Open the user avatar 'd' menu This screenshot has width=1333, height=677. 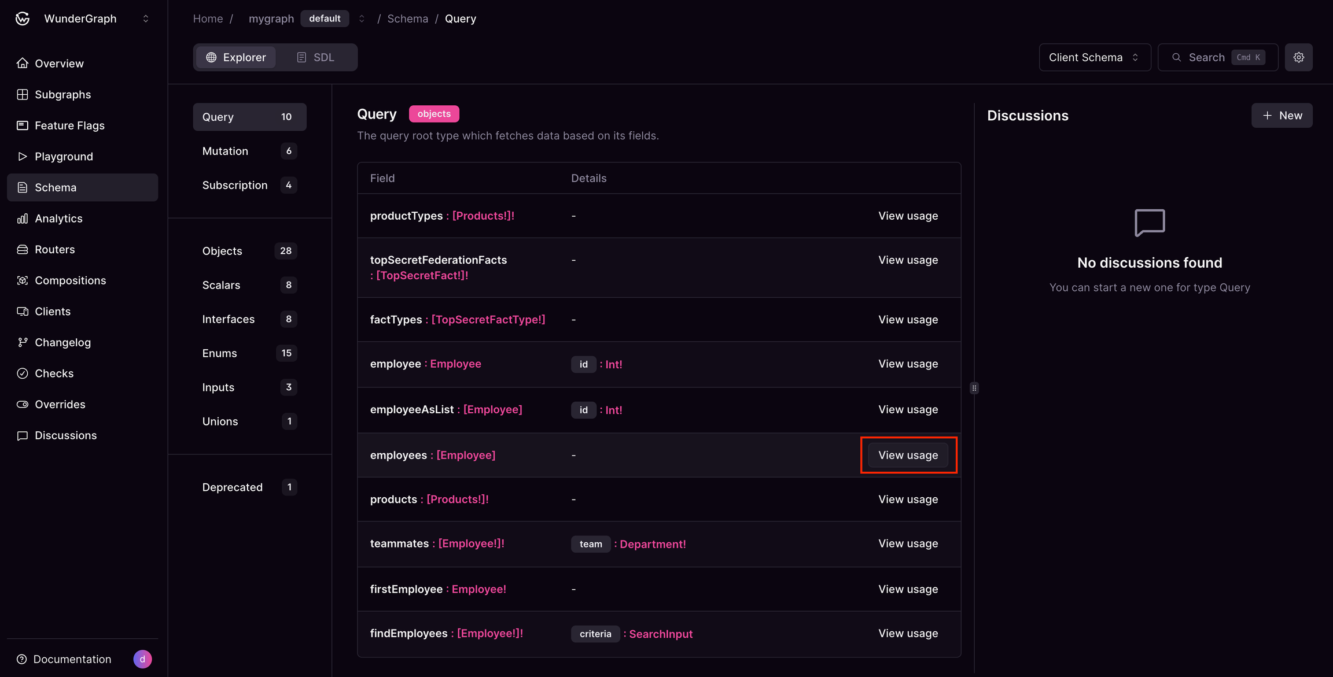click(x=142, y=659)
